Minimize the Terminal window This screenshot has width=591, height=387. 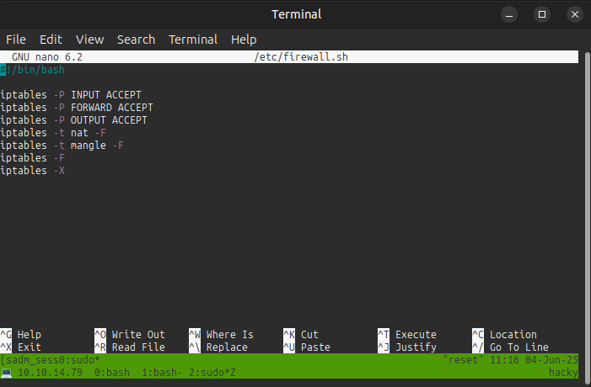pos(509,14)
